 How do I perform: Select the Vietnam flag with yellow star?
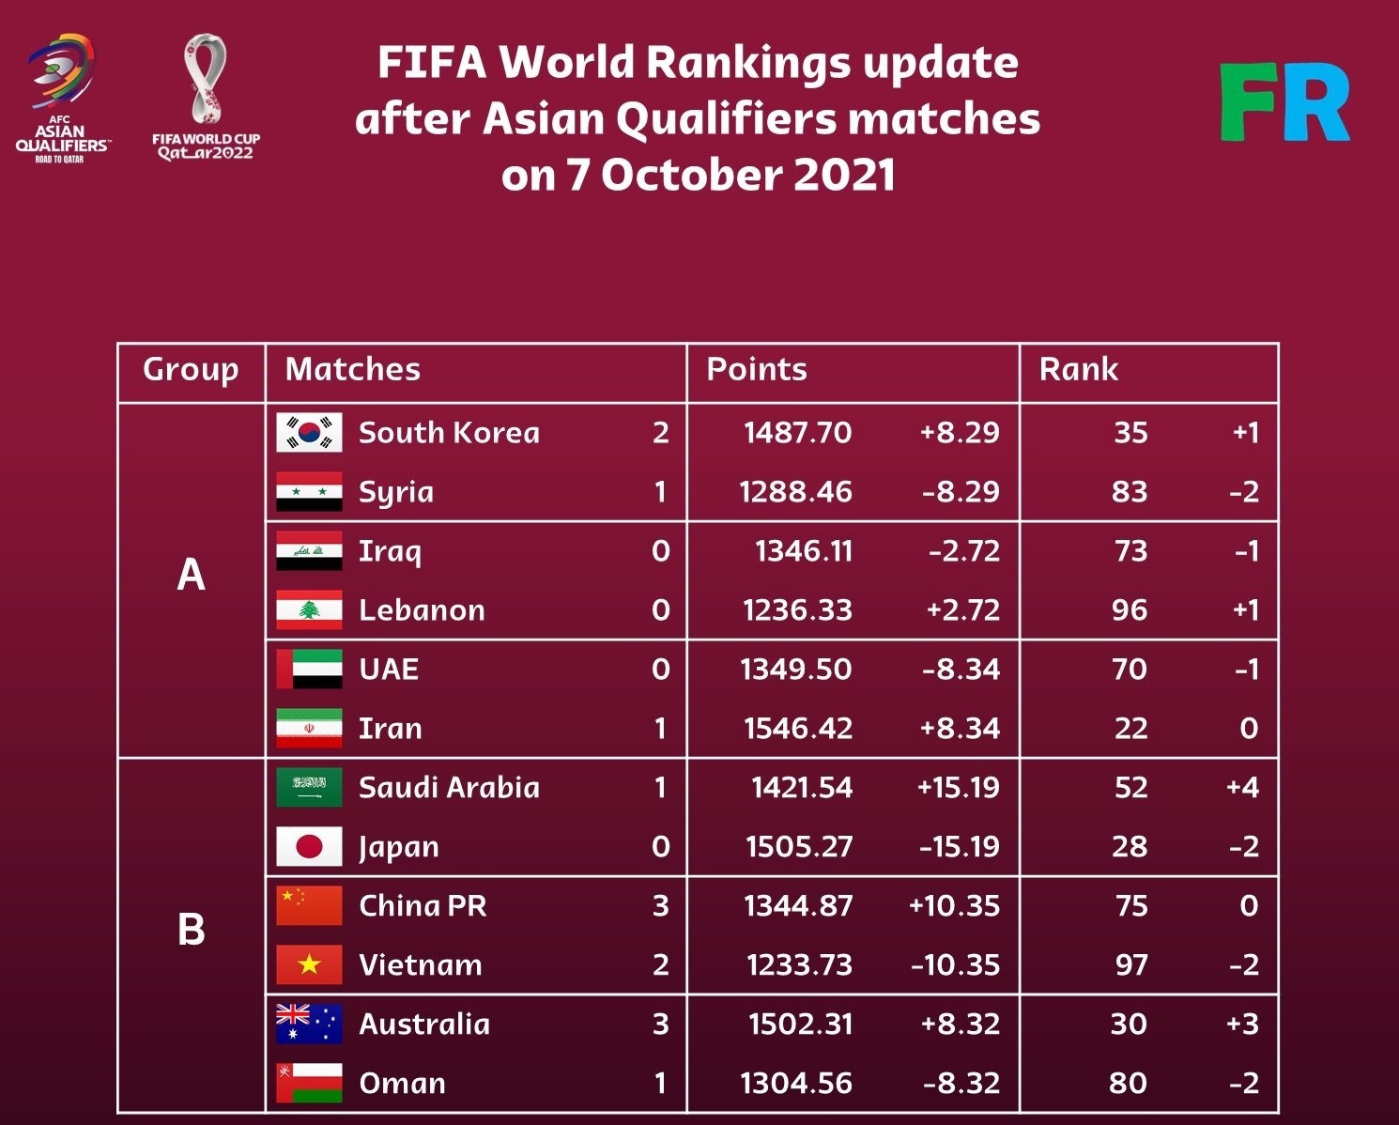click(x=309, y=965)
